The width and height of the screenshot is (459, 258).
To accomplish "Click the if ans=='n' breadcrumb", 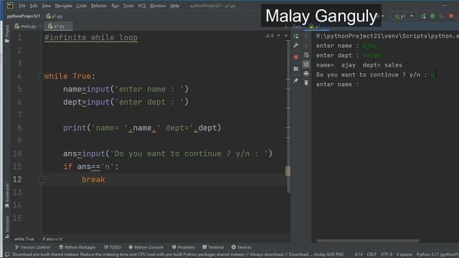I will 52,239.
